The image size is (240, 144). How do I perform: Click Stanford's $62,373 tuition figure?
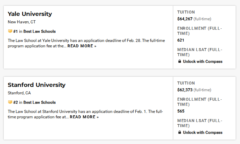185,90
